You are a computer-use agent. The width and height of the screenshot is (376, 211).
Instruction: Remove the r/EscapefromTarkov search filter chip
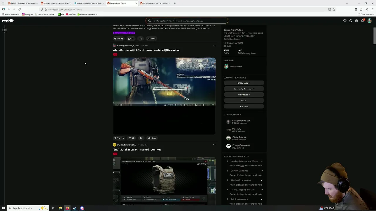pos(173,21)
